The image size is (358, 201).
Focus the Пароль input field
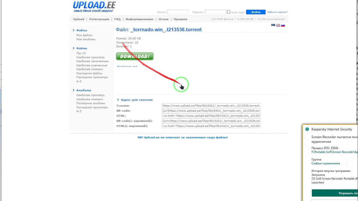point(215,12)
